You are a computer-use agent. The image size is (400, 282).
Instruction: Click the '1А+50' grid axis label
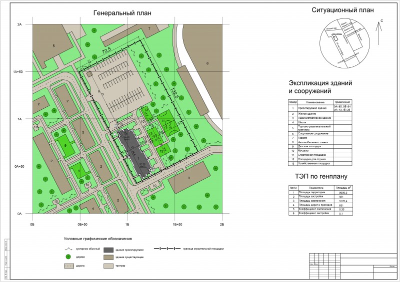18,72
